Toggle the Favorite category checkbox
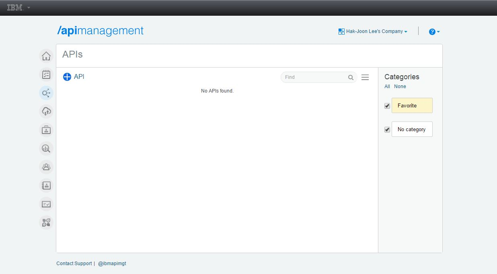 tap(387, 106)
